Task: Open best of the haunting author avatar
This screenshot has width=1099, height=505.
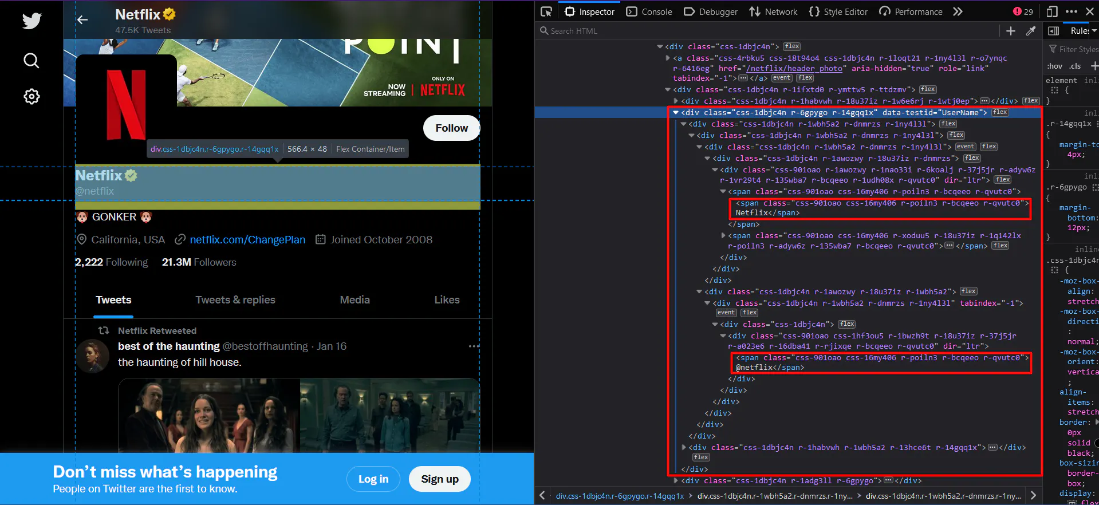Action: tap(93, 356)
